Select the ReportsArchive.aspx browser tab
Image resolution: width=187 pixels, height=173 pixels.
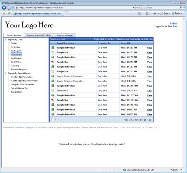[x=39, y=14]
